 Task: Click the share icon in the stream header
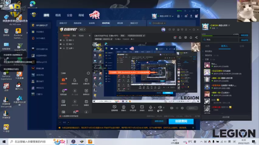coord(196,37)
